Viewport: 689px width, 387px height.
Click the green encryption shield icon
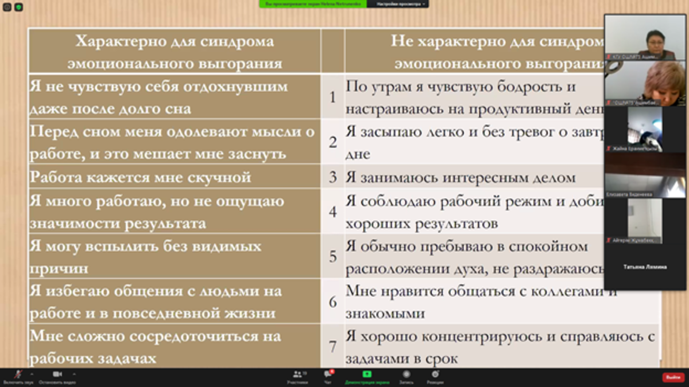point(18,7)
